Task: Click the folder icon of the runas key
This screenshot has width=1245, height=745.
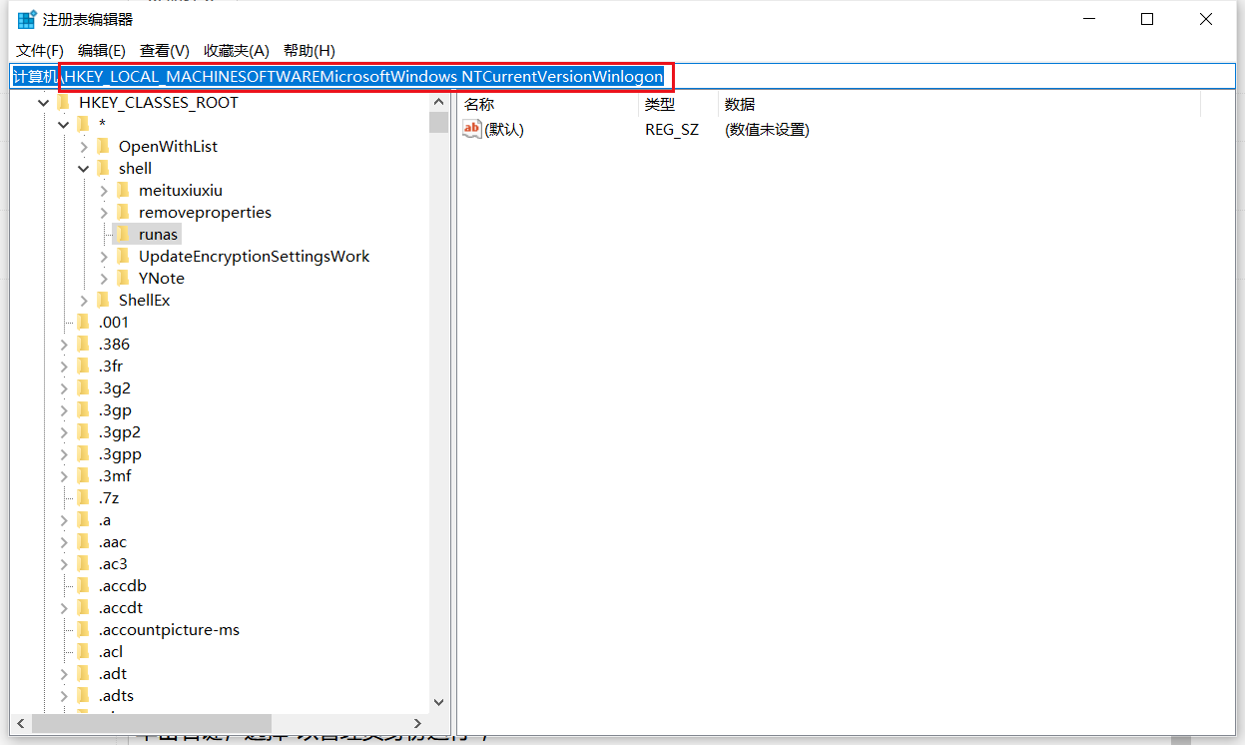Action: (124, 233)
